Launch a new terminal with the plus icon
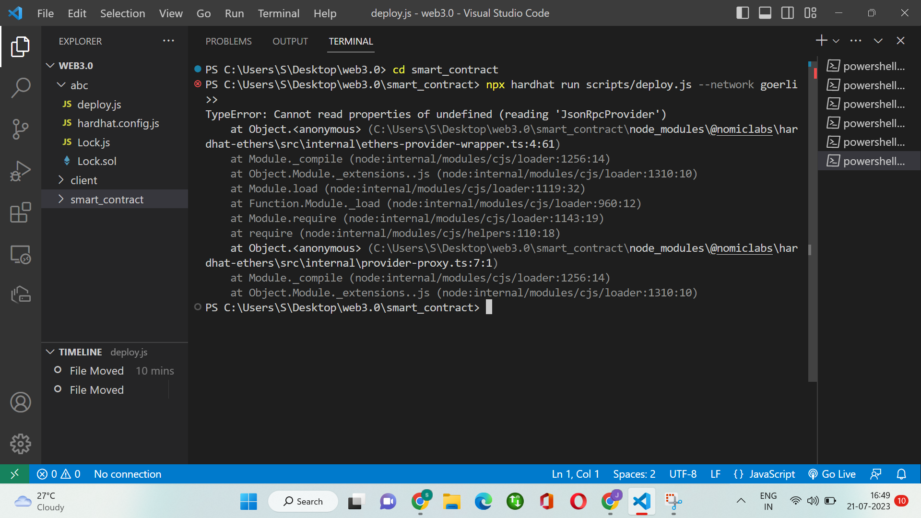Viewport: 921px width, 518px height. (821, 41)
